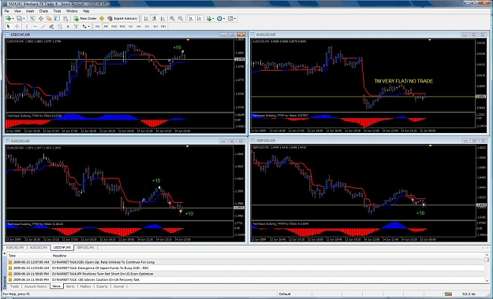The height and width of the screenshot is (299, 493).
Task: Switch to MN monthly timeframe
Action: pos(163,26)
